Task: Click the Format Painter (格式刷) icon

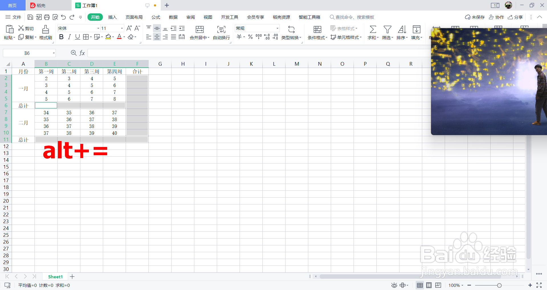Action: (46, 29)
